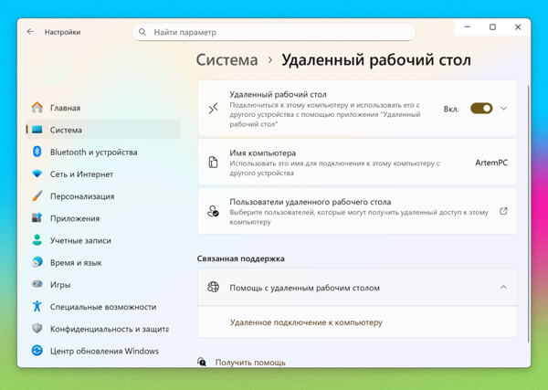Image resolution: width=548 pixels, height=390 pixels.
Task: Click the Персонализация brush icon
Action: 37,196
